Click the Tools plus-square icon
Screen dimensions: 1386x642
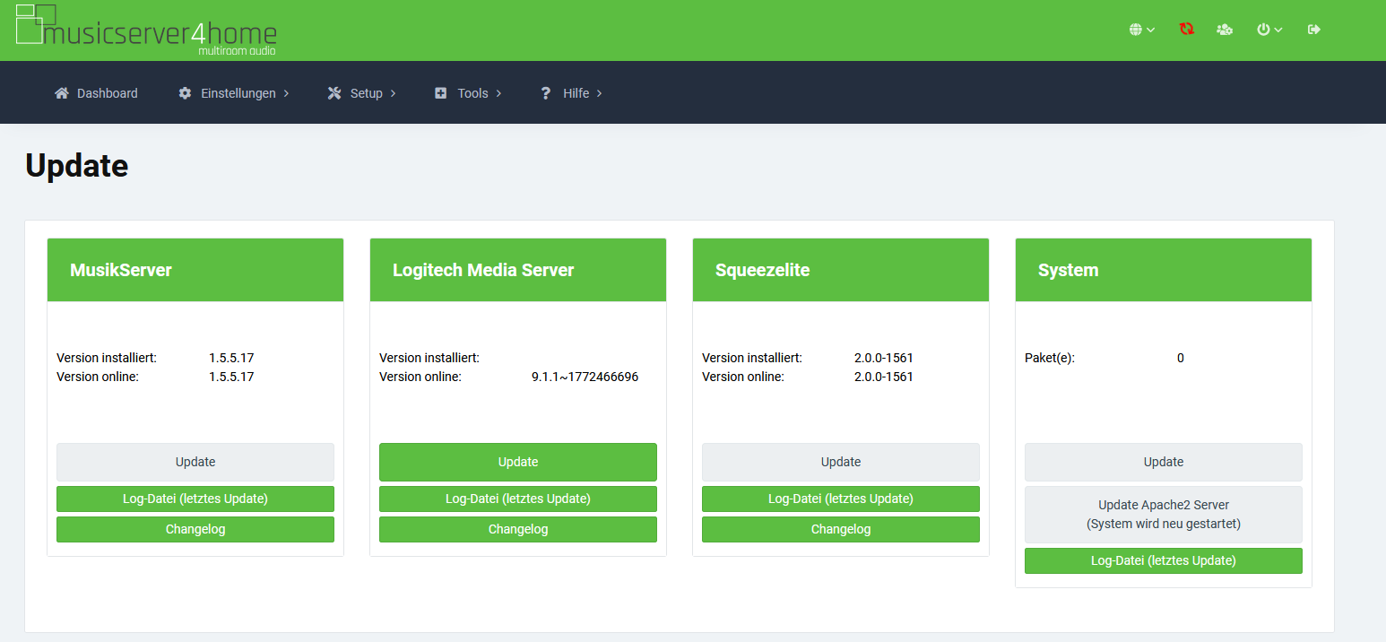click(x=440, y=93)
